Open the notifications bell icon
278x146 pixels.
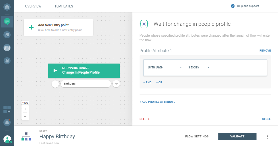coord(7,122)
